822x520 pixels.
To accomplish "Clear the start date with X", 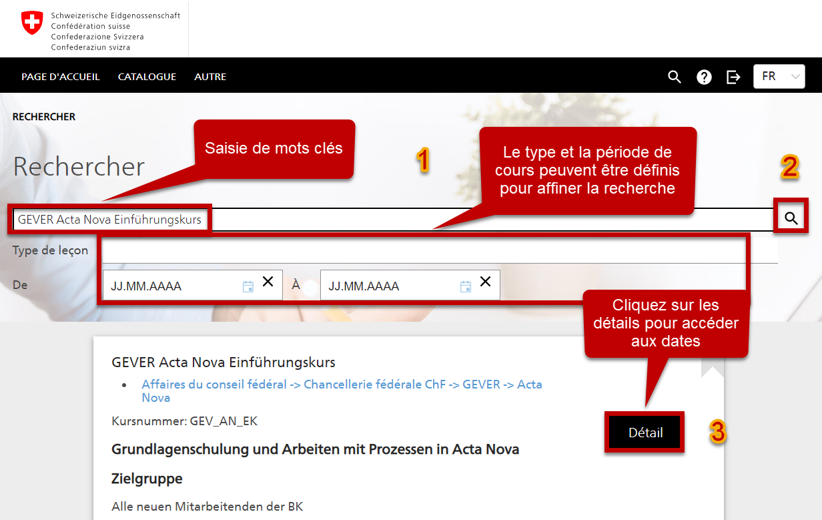I will 268,282.
